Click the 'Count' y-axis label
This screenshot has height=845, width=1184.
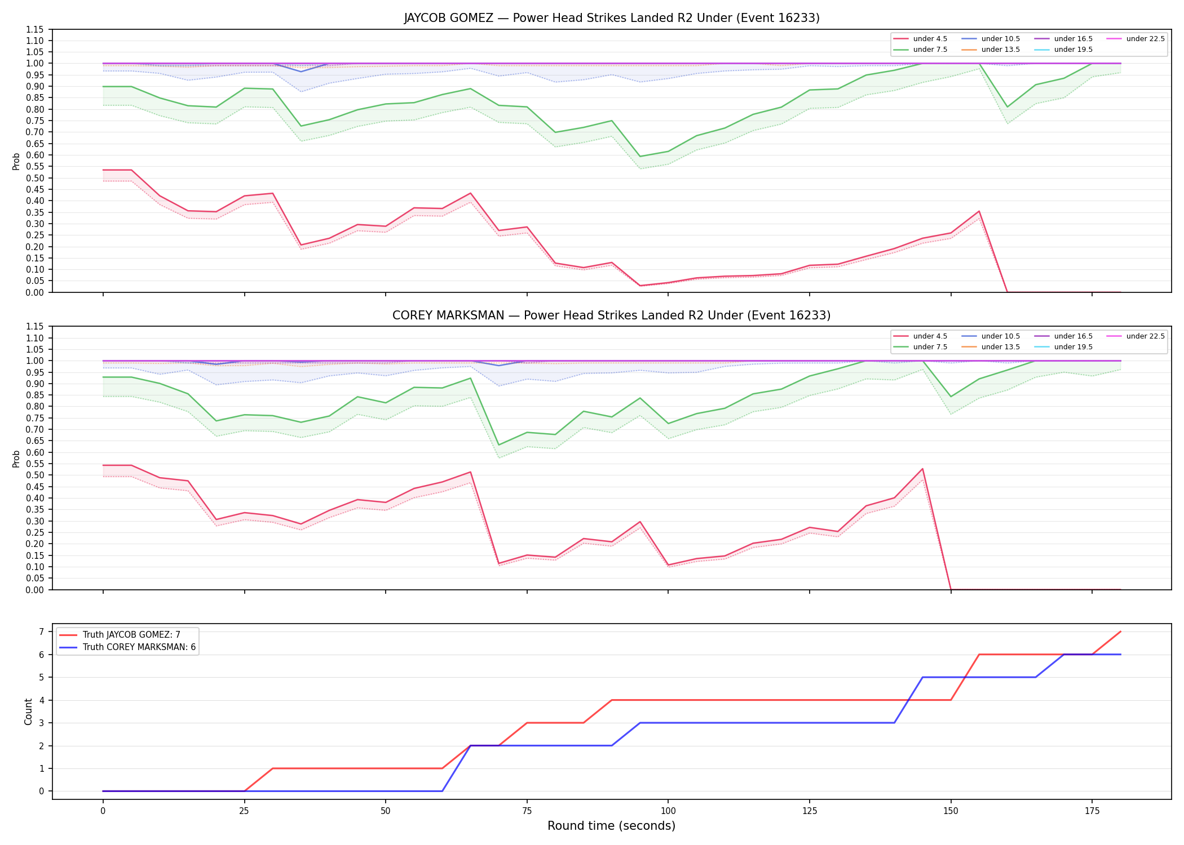pos(28,711)
